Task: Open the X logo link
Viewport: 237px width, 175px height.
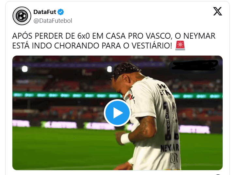Action: pyautogui.click(x=217, y=11)
